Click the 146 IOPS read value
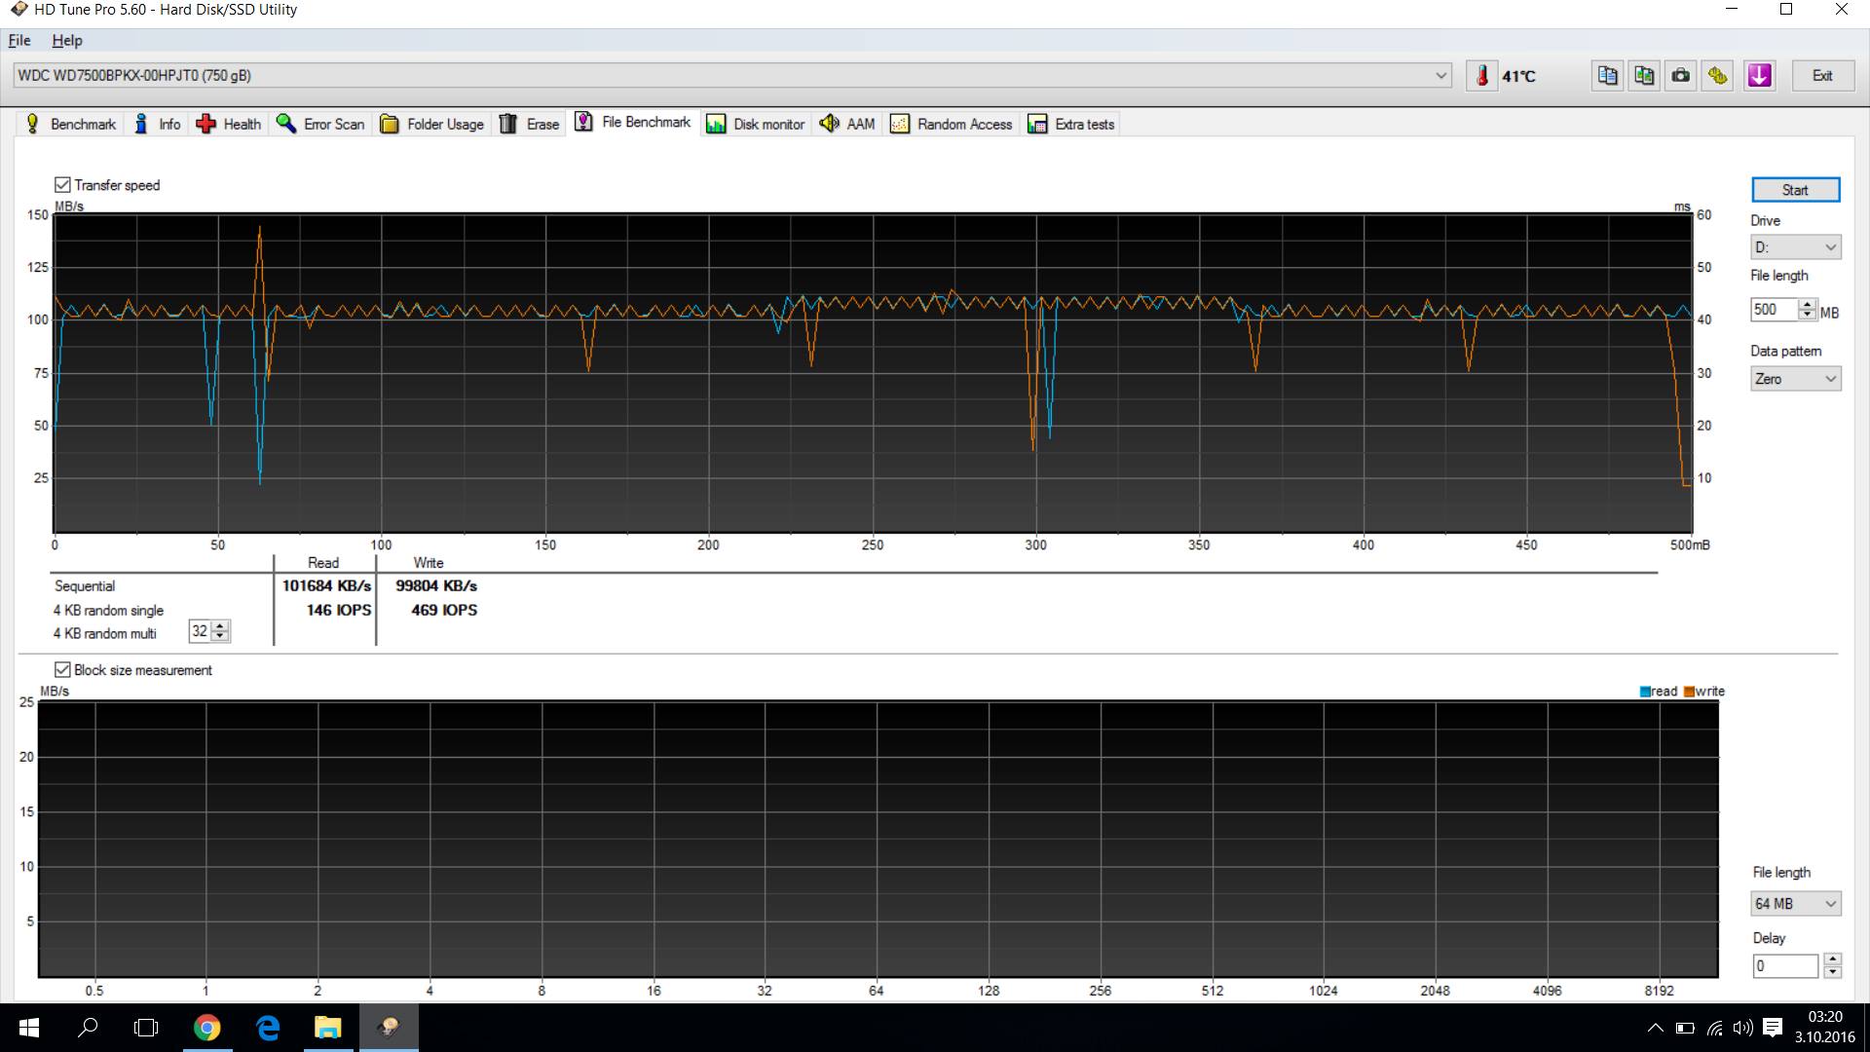The height and width of the screenshot is (1052, 1870). pyautogui.click(x=339, y=611)
